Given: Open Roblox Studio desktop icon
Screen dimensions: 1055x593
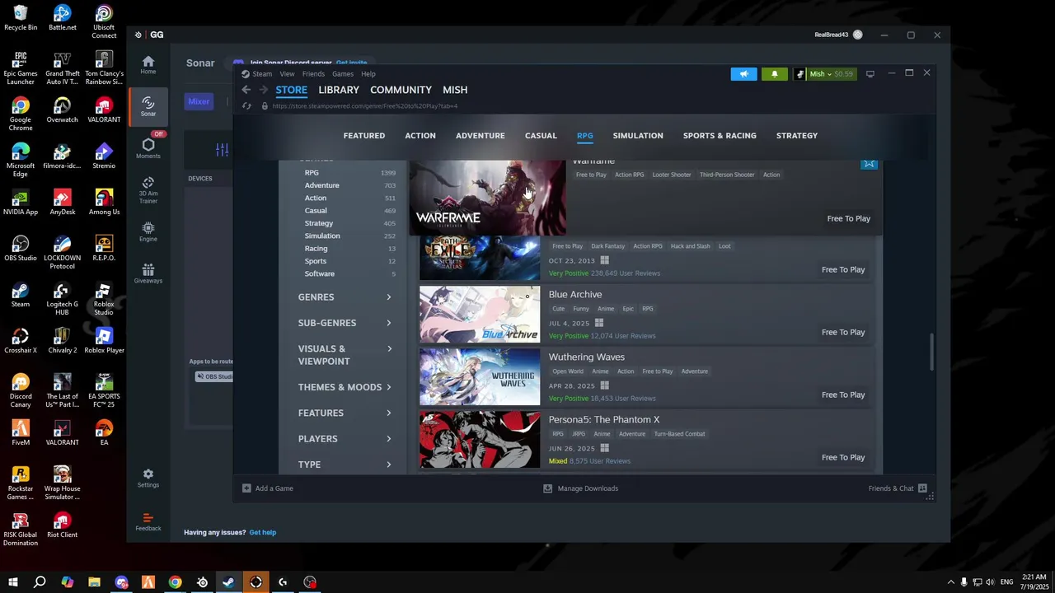Looking at the screenshot, I should (x=103, y=298).
